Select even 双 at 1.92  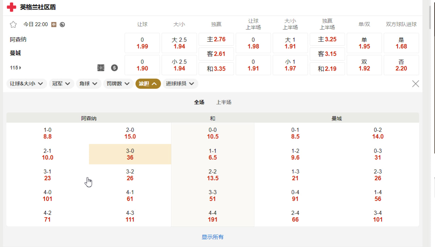point(364,65)
